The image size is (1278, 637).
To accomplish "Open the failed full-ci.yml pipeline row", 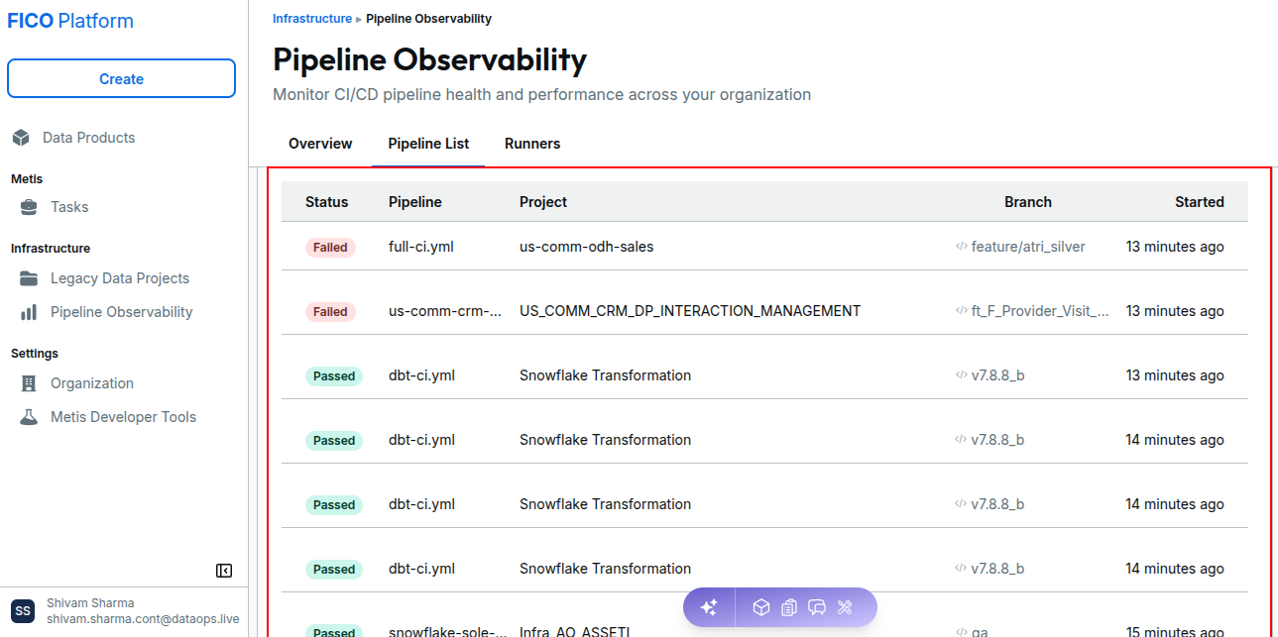I will 764,247.
